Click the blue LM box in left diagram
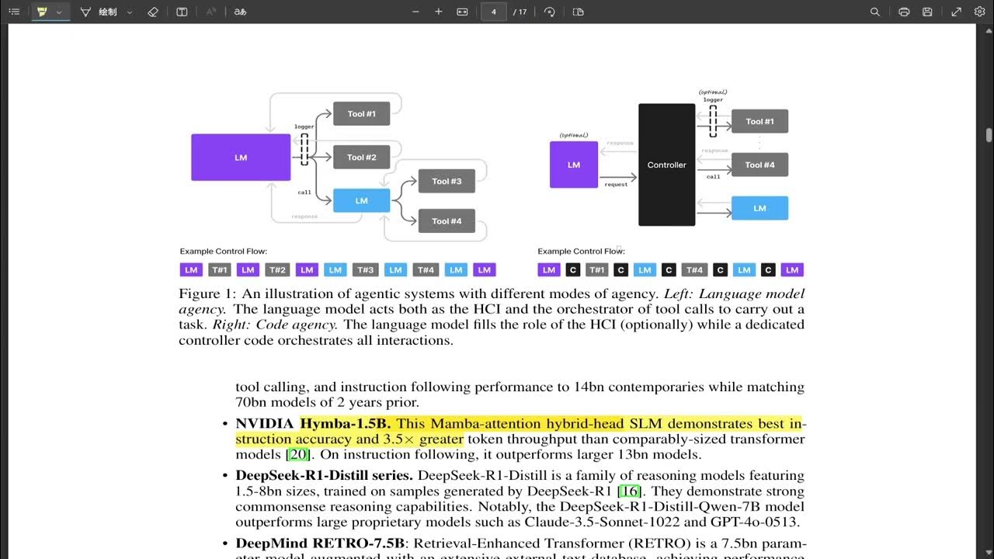Viewport: 994px width, 559px height. click(361, 200)
